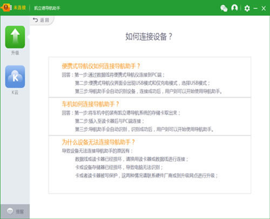Click the device disconnected warning icon
Viewport: 270px width, 219px height.
tap(6, 8)
